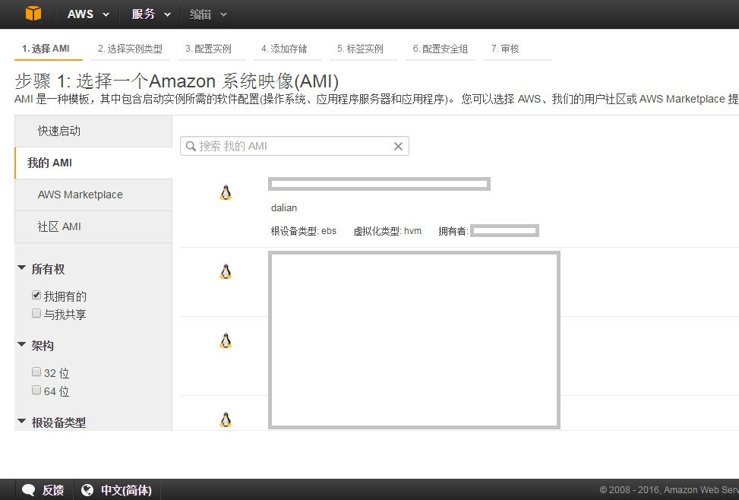Viewport: 739px width, 500px height.
Task: Click the globe language icon
Action: click(x=87, y=490)
